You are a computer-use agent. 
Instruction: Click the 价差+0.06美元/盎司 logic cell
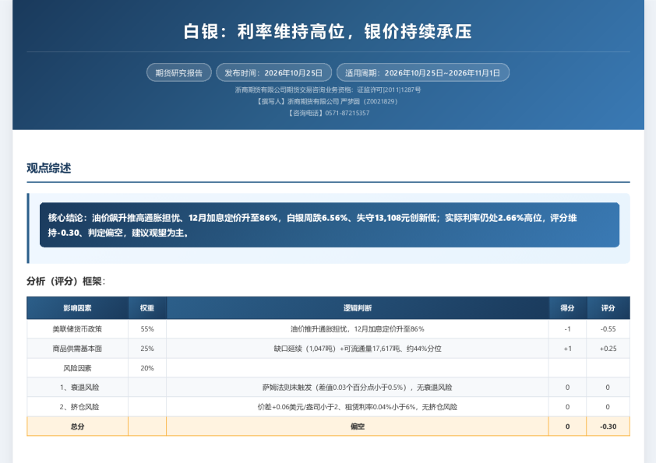click(358, 407)
